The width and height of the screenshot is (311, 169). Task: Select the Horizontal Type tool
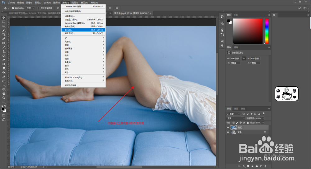(x=3, y=81)
